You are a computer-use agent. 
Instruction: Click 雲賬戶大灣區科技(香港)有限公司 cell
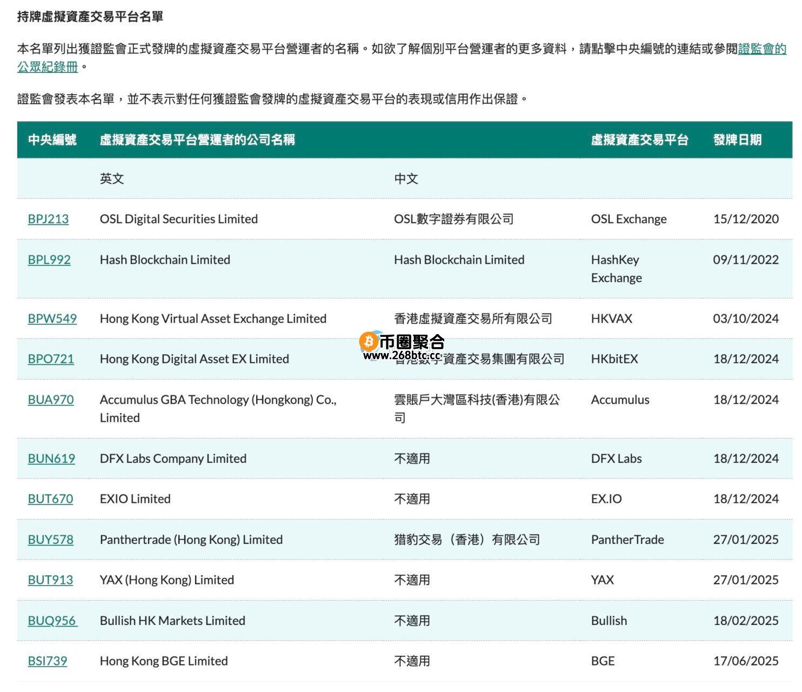click(x=477, y=409)
